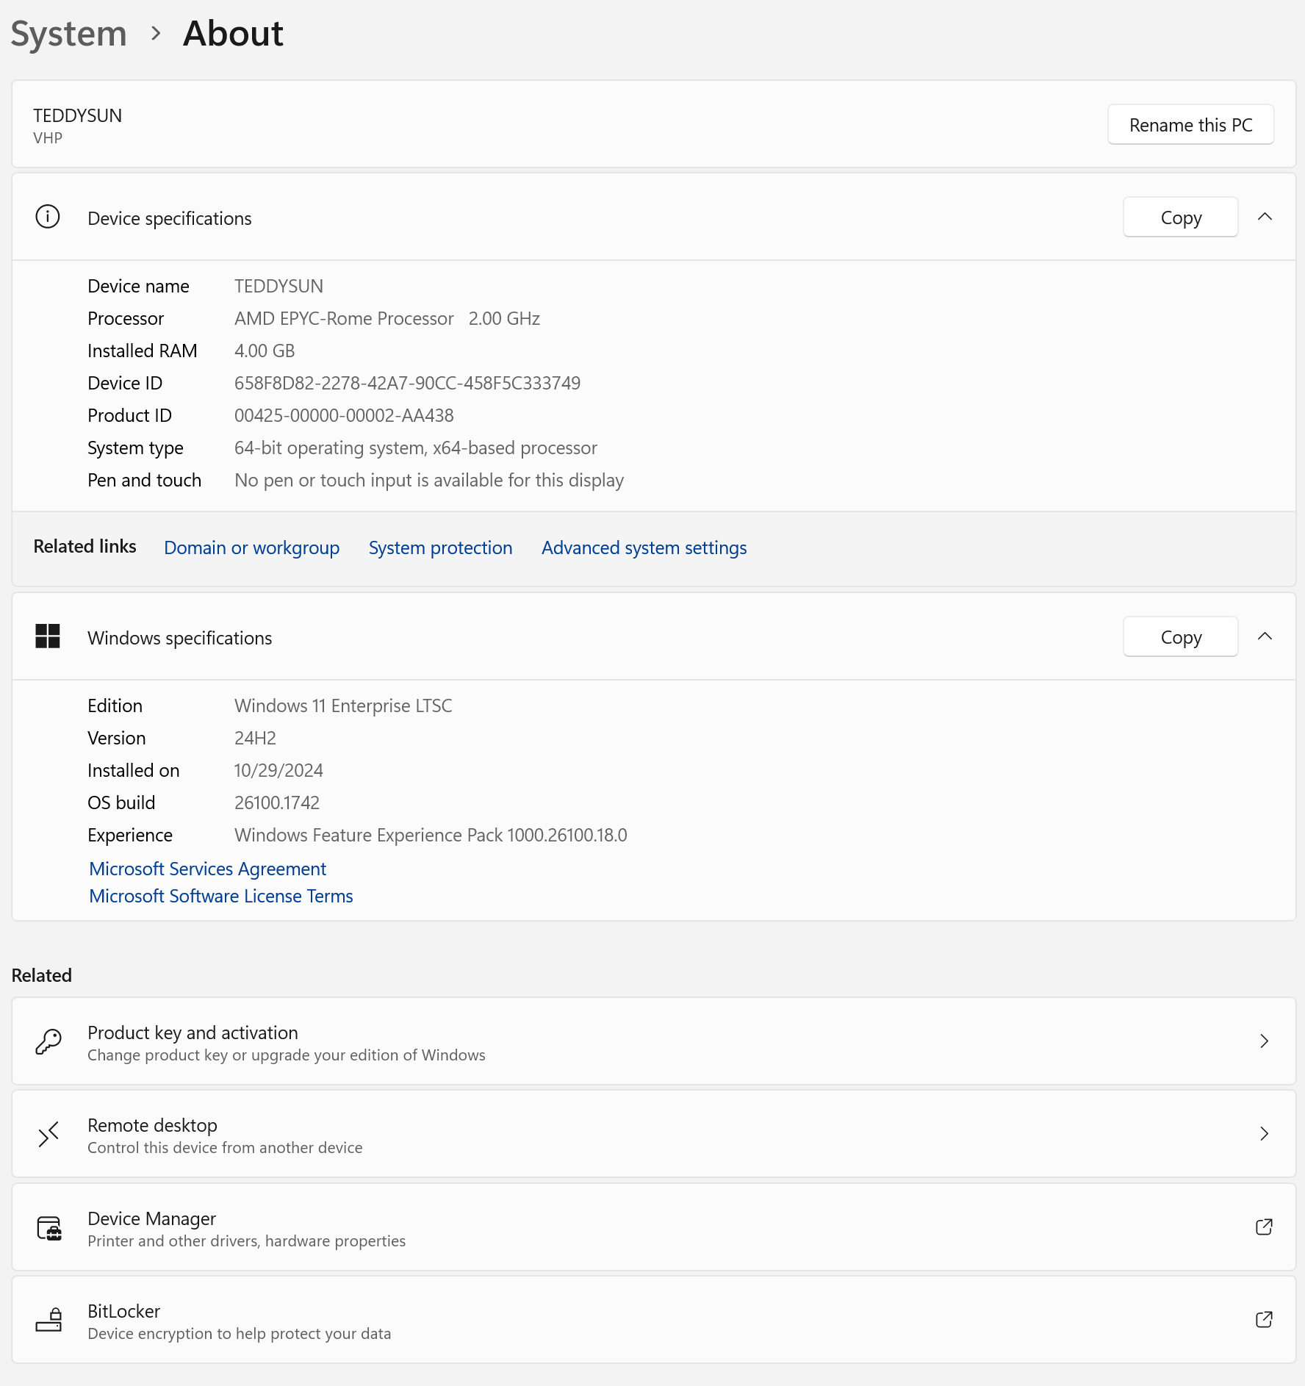Viewport: 1305px width, 1386px height.
Task: Go back to System in breadcrumb
Action: (69, 34)
